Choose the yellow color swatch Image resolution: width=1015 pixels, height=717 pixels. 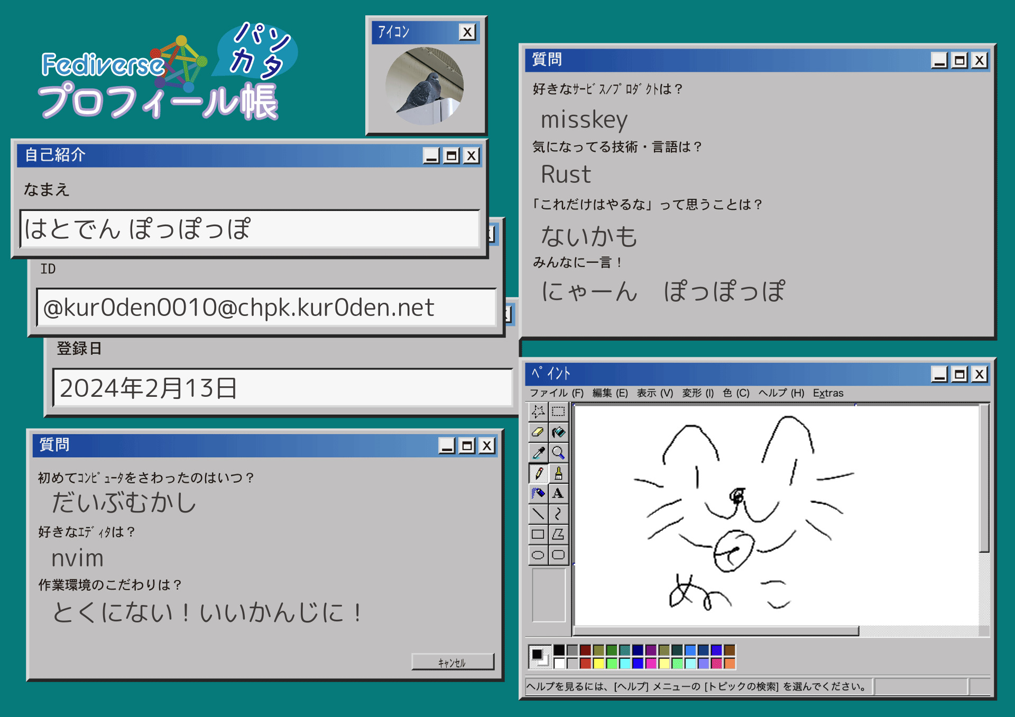coord(598,663)
